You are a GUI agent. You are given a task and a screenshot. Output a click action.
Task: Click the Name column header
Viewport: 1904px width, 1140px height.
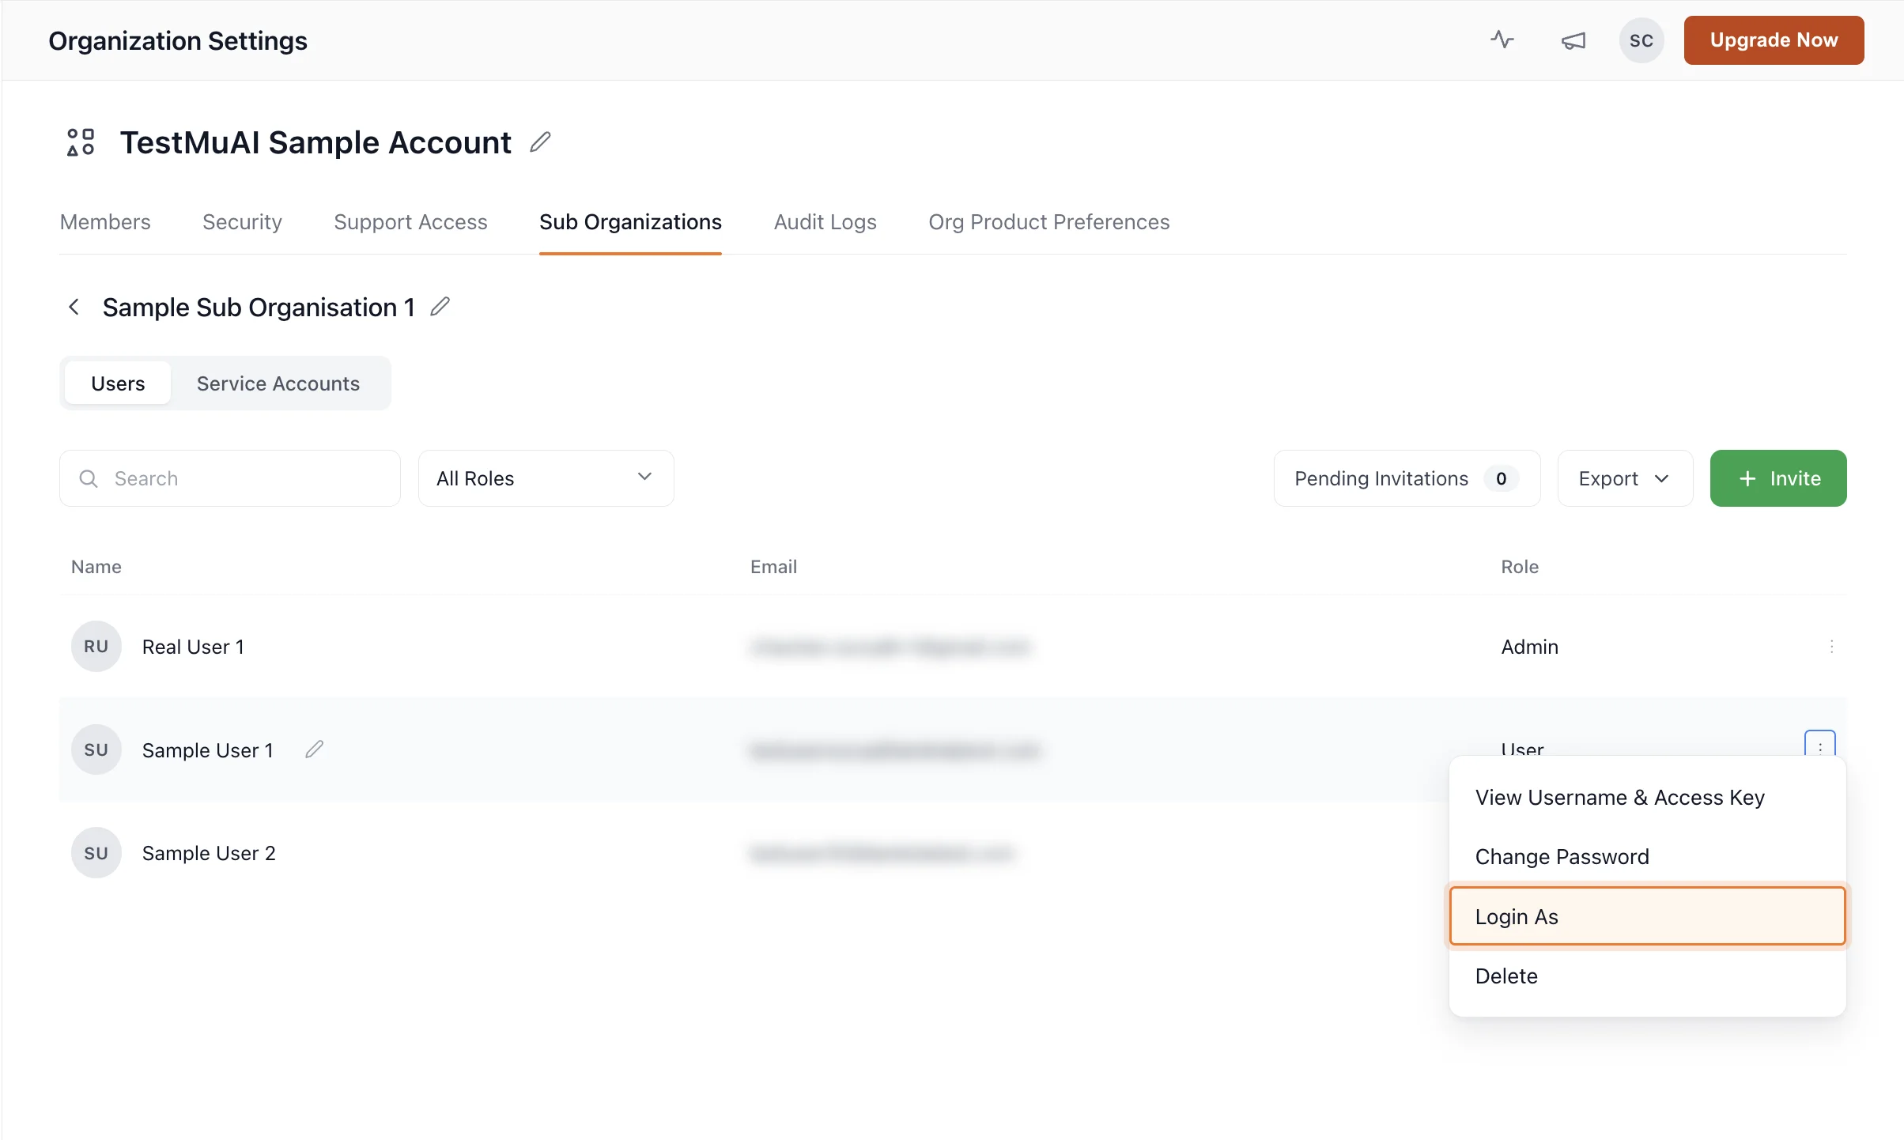click(x=96, y=567)
